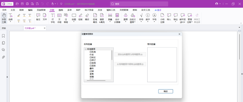Collapse the ribbon with the chevron

click(x=241, y=23)
